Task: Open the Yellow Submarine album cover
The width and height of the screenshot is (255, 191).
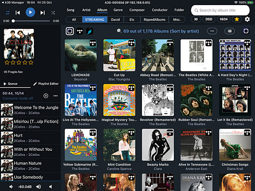Action: [x=81, y=145]
